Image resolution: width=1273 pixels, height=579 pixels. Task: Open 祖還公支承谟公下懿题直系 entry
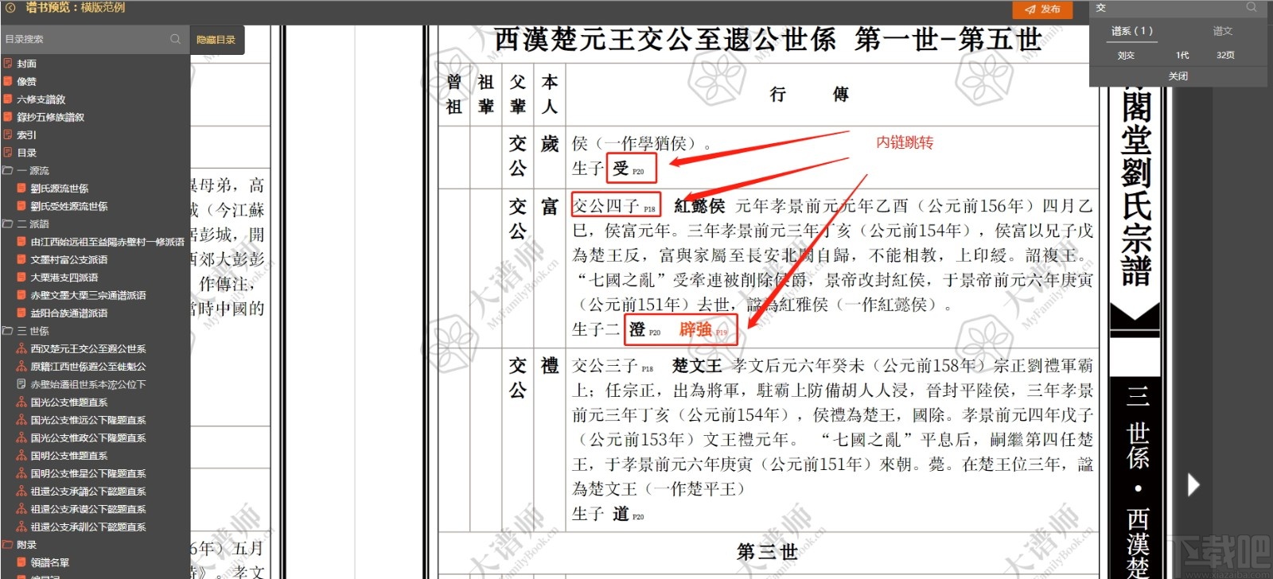[88, 509]
